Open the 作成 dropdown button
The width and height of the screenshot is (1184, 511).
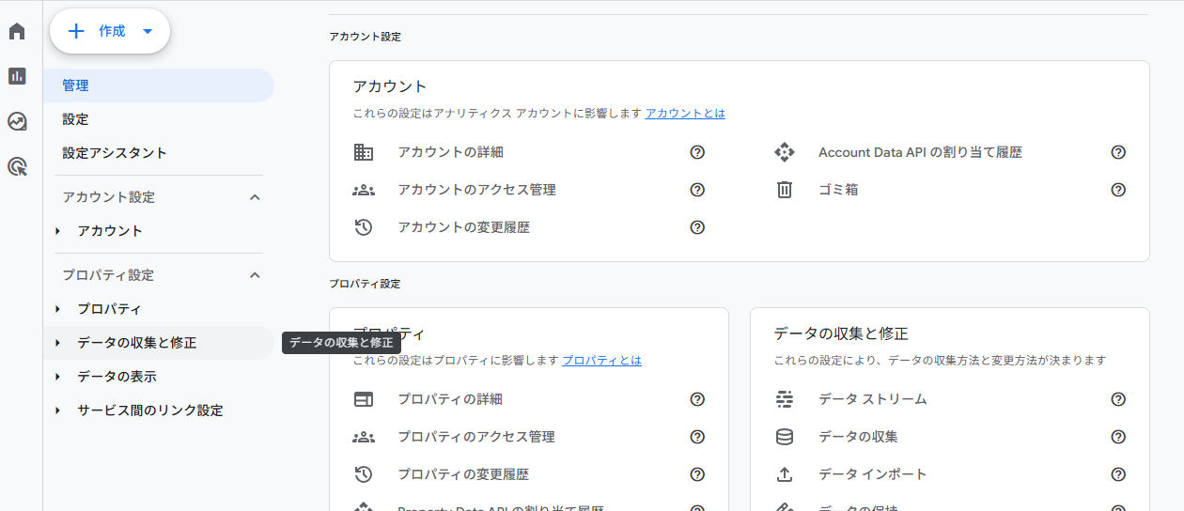tap(110, 32)
